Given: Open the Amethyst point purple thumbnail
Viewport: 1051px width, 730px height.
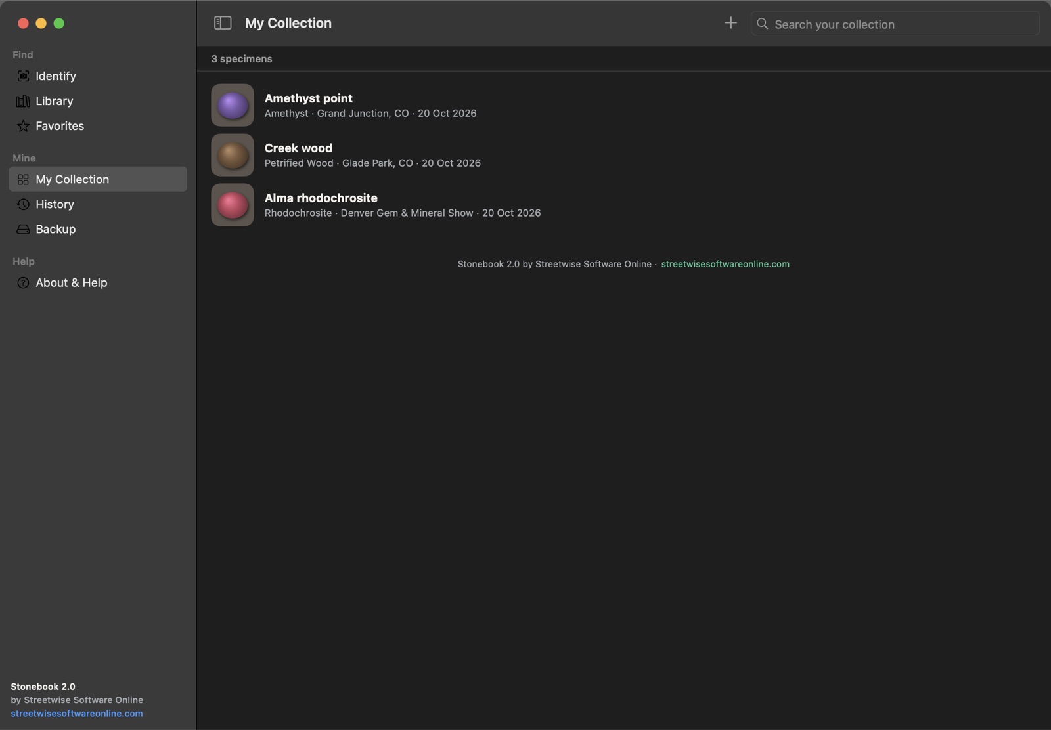Looking at the screenshot, I should click(233, 105).
